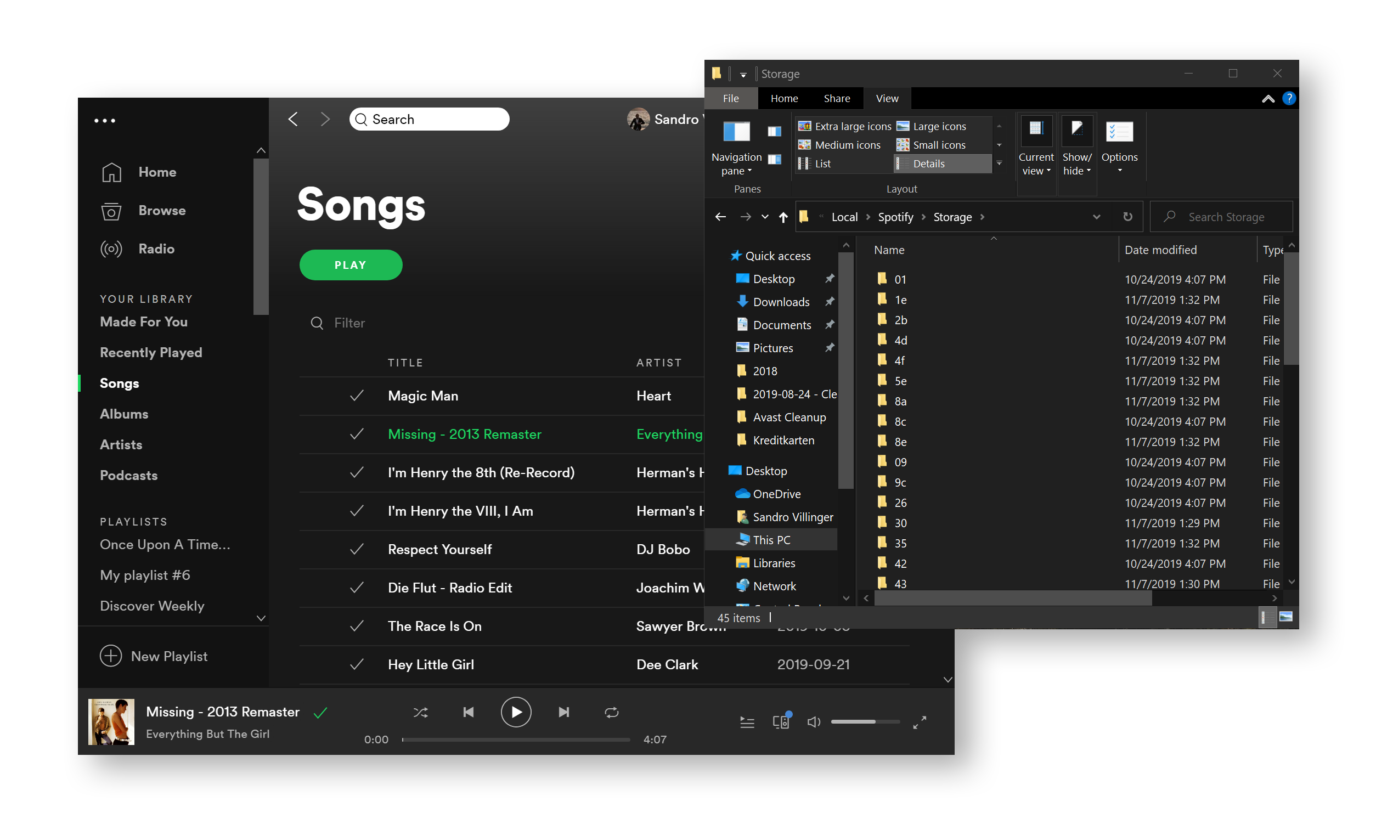This screenshot has width=1376, height=824.
Task: Open Albums in Your Library
Action: [x=124, y=414]
